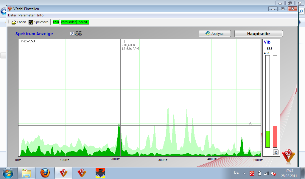Click the Spektrum Anzeige heading
Image resolution: width=305 pixels, height=179 pixels.
tap(34, 34)
